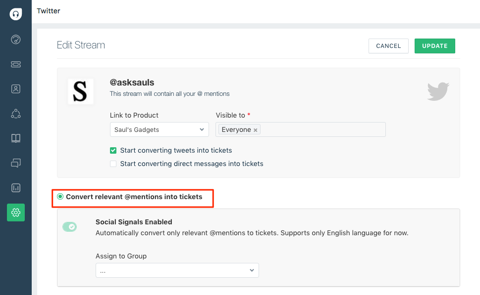This screenshot has width=480, height=295.
Task: Open the Solutions book icon in sidebar
Action: [16, 138]
